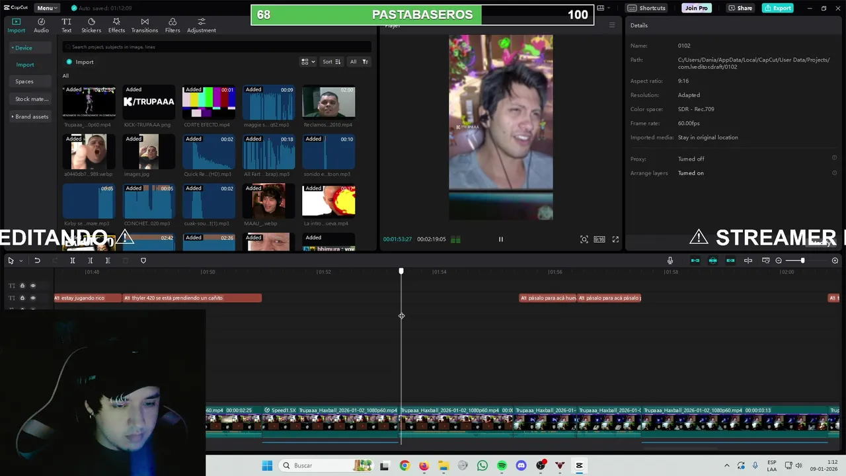Toggle auto snapping on timeline
This screenshot has width=846, height=476.
click(x=713, y=260)
